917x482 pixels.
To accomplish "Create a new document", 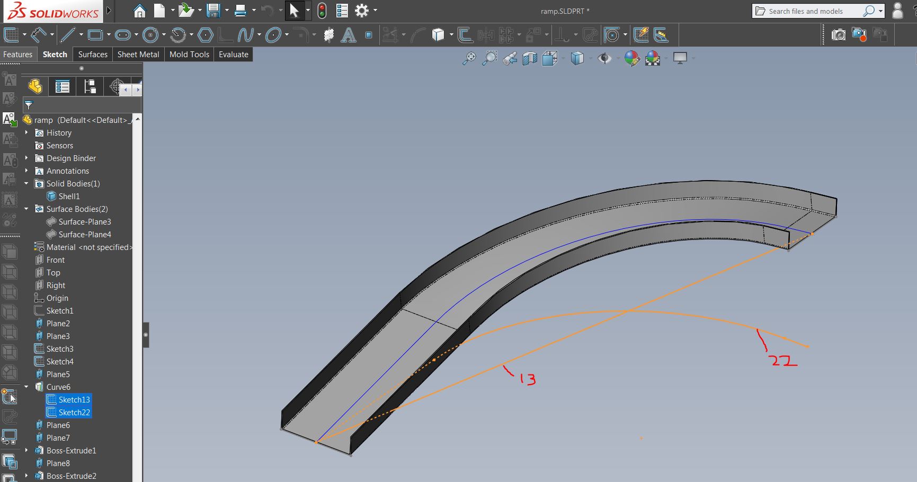I will (x=159, y=11).
